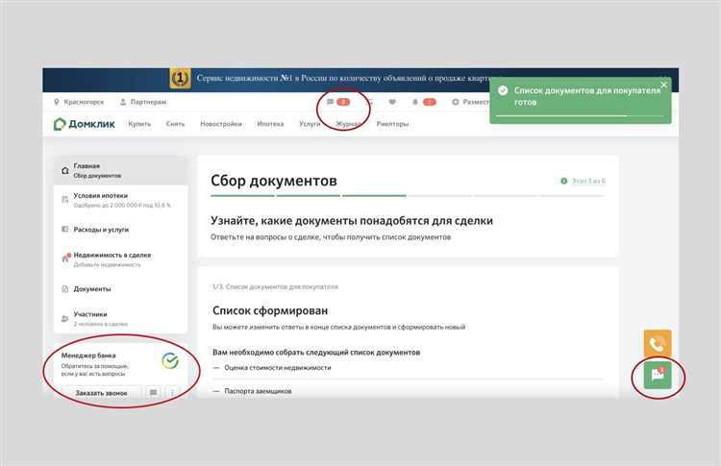Click the Sber checkmark manager avatar
Viewport: 721px width, 466px height.
(x=170, y=361)
